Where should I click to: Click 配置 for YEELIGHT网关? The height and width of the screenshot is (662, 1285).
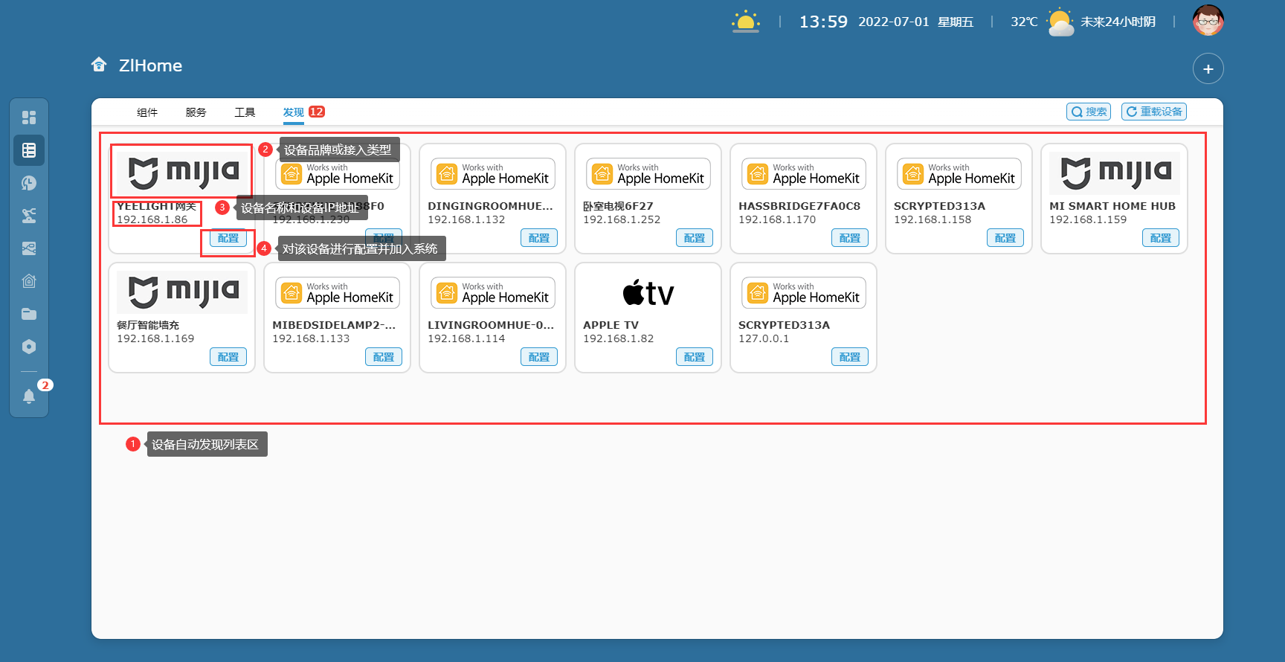click(x=228, y=238)
